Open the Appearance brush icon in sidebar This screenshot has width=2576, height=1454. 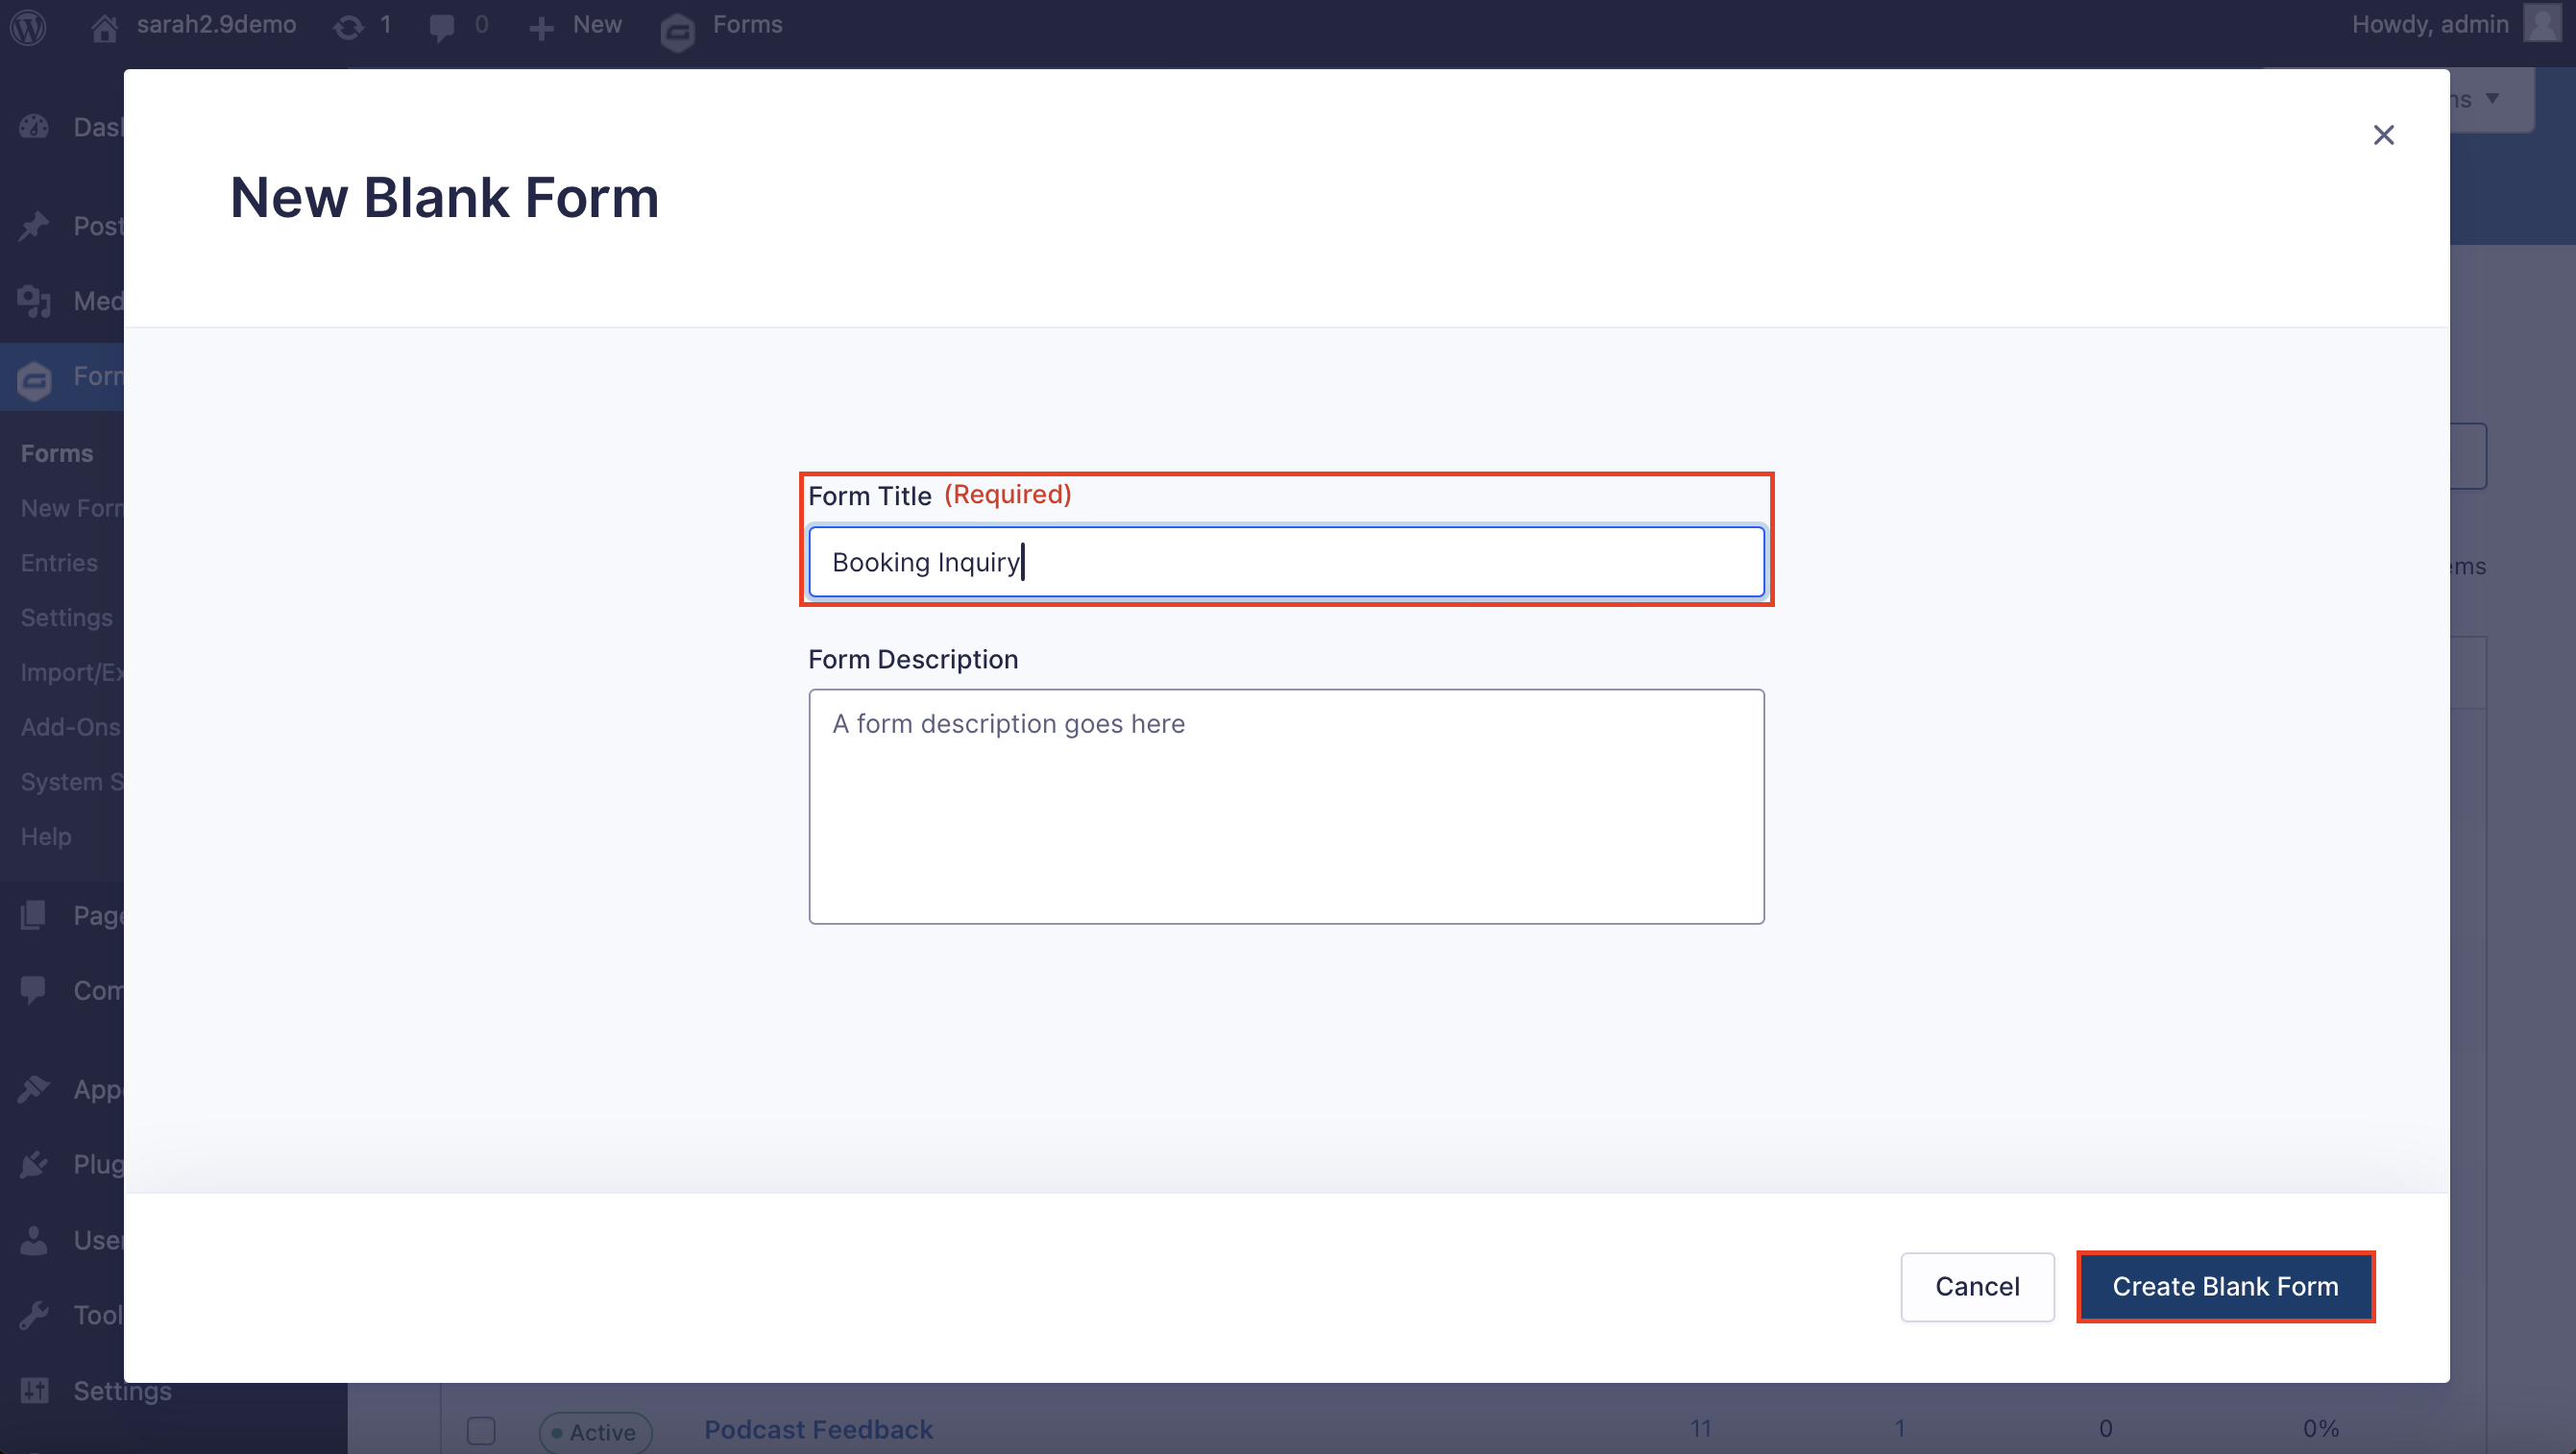34,1089
